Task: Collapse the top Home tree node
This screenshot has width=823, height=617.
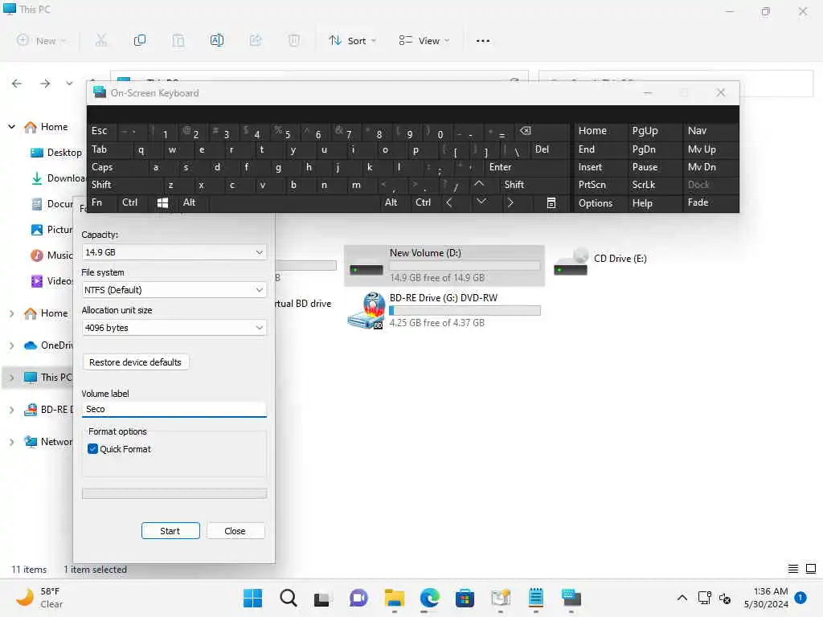Action: [x=11, y=127]
